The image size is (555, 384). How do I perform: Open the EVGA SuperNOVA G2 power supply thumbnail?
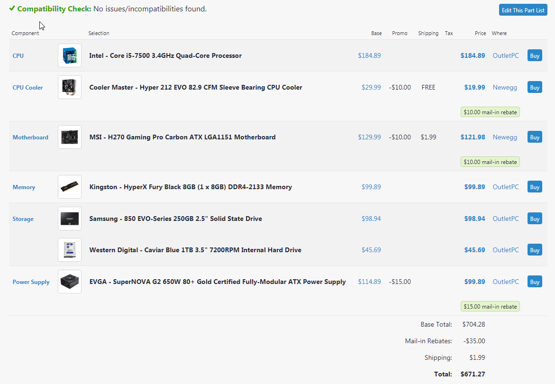point(70,282)
